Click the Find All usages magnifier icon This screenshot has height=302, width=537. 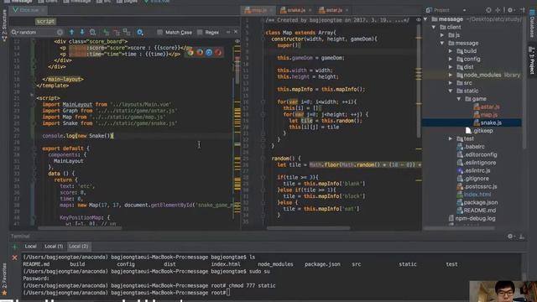[93, 32]
